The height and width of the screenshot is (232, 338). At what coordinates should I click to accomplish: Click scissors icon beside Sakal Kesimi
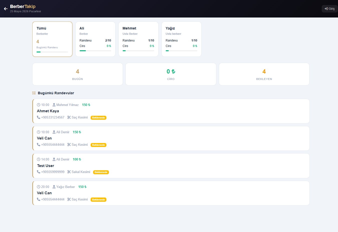tap(69, 172)
